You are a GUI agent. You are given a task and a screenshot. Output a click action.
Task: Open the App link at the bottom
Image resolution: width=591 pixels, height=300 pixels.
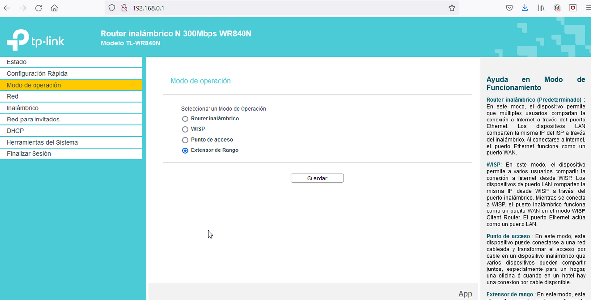coord(465,293)
